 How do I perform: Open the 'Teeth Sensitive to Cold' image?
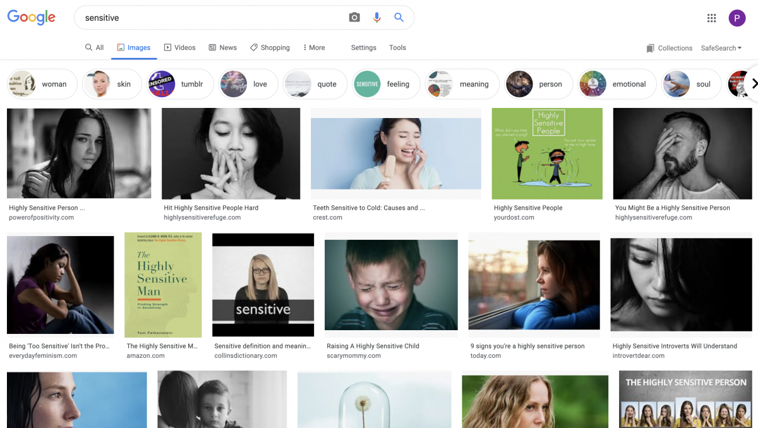pyautogui.click(x=395, y=153)
